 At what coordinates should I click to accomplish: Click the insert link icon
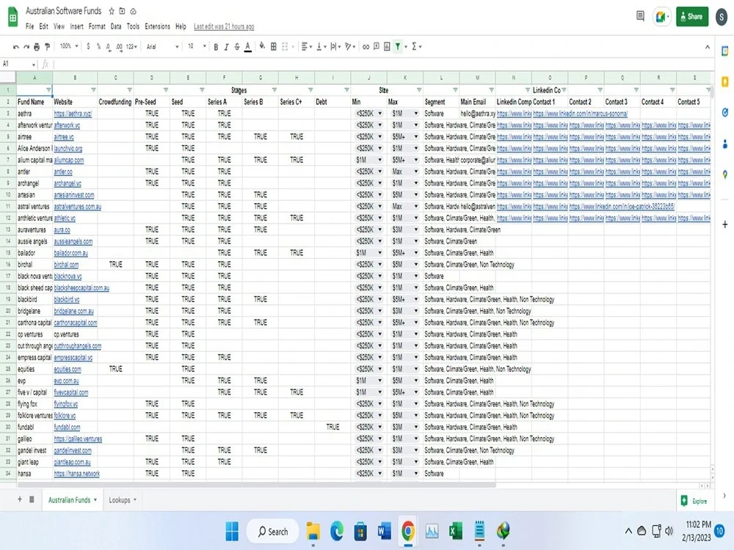(366, 47)
